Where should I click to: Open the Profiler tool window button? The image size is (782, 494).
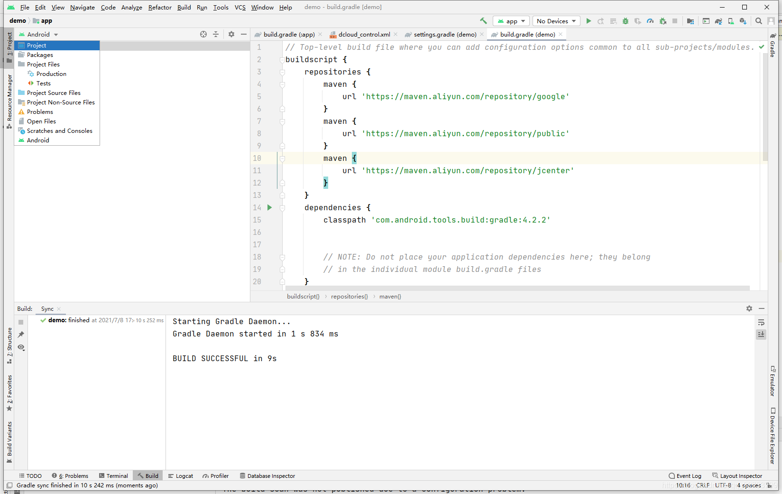(215, 475)
